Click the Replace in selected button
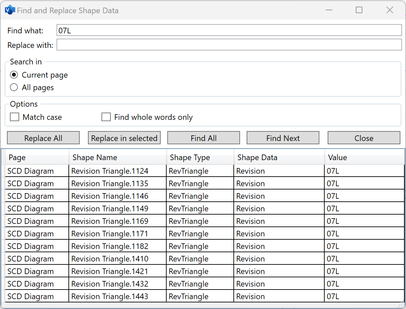The image size is (406, 309). 124,138
